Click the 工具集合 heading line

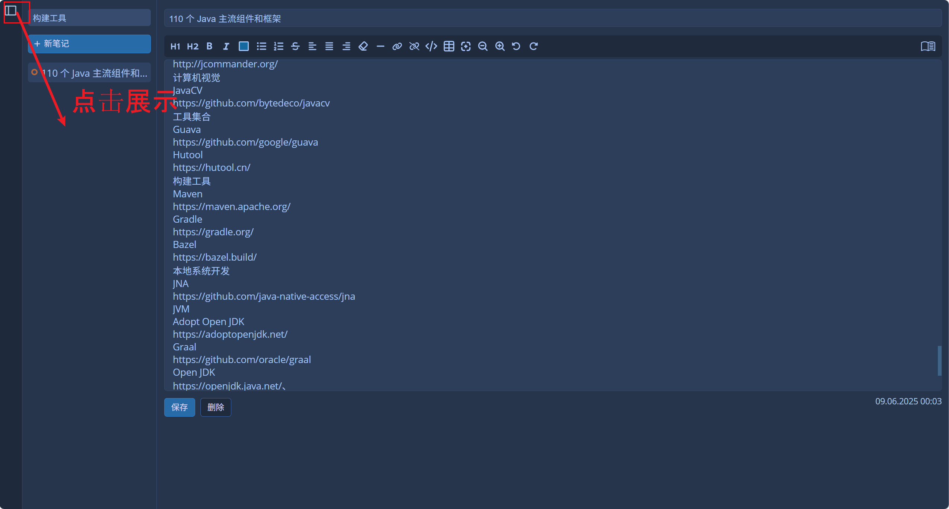pyautogui.click(x=192, y=117)
